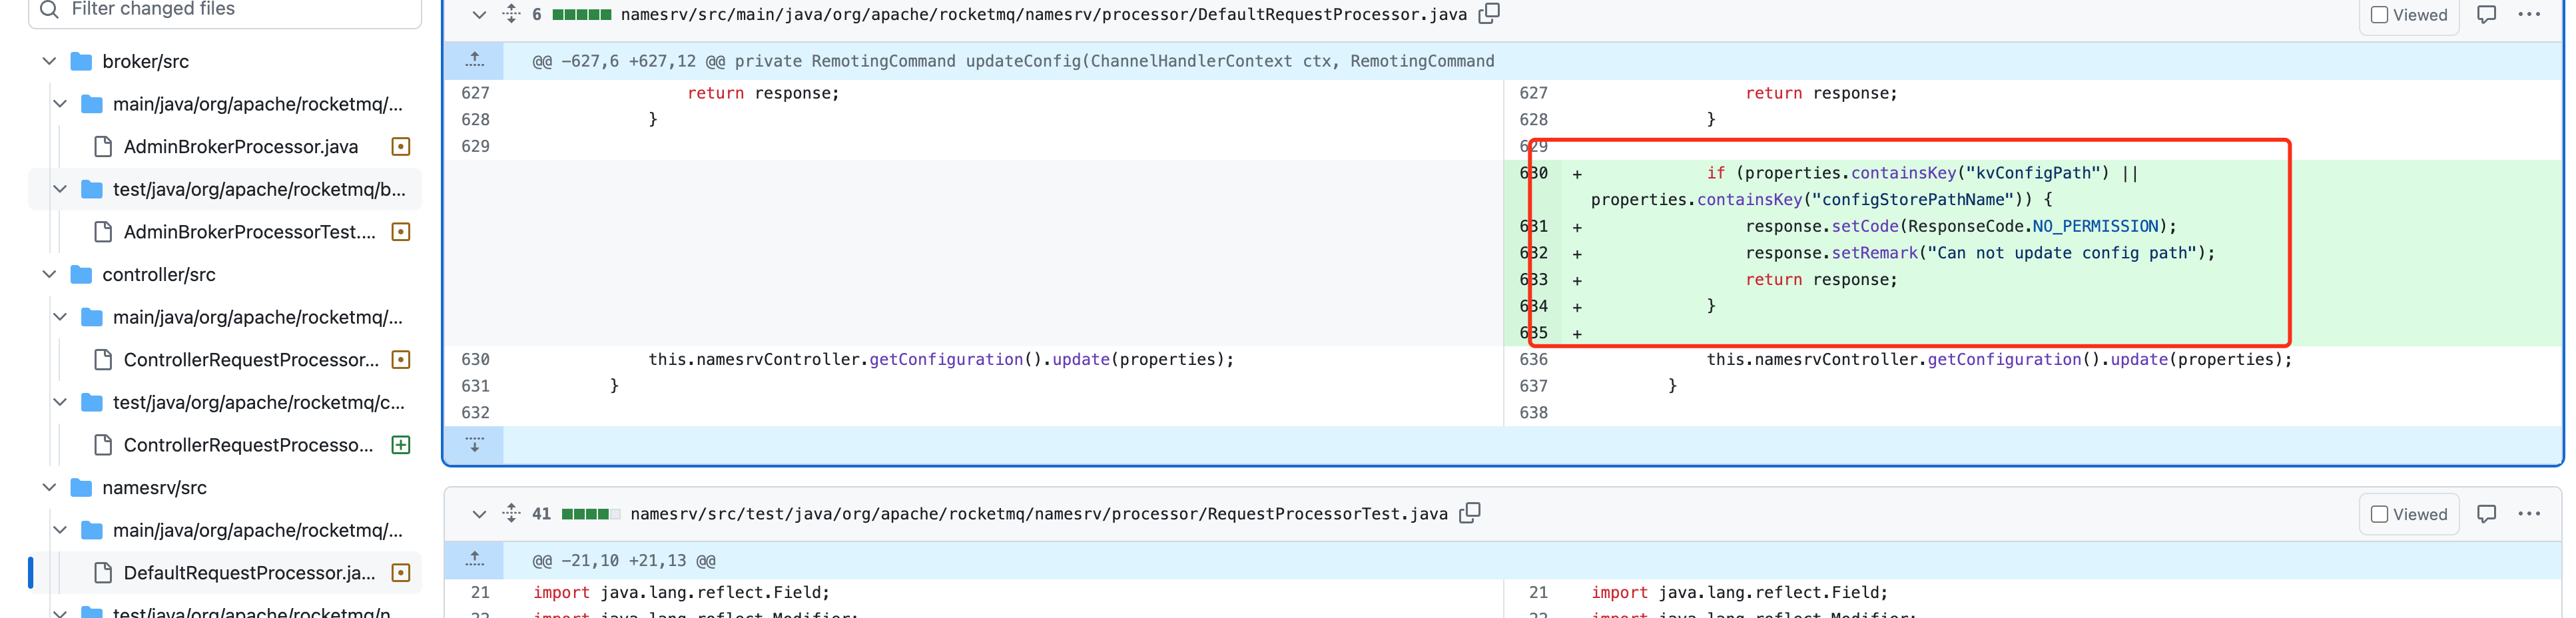Click added status icon beside ControllerRequestProcesso...
The height and width of the screenshot is (618, 2576).
click(x=401, y=445)
